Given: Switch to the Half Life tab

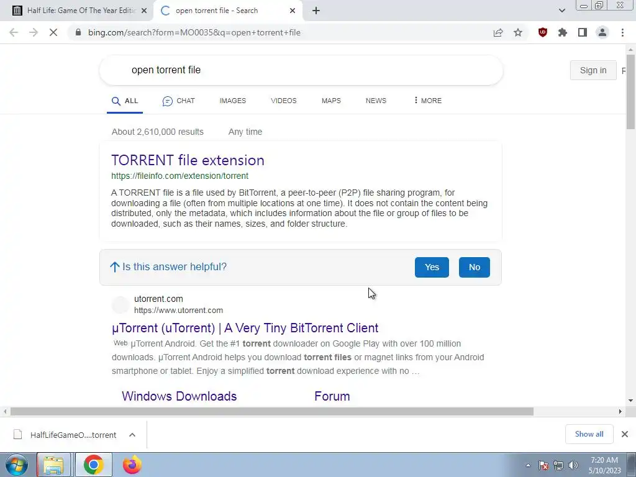Looking at the screenshot, I should click(76, 11).
